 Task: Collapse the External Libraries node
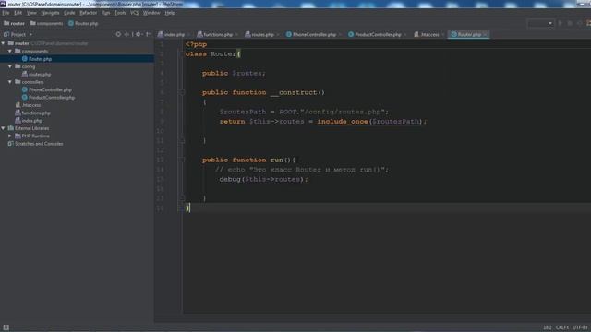tap(4, 128)
